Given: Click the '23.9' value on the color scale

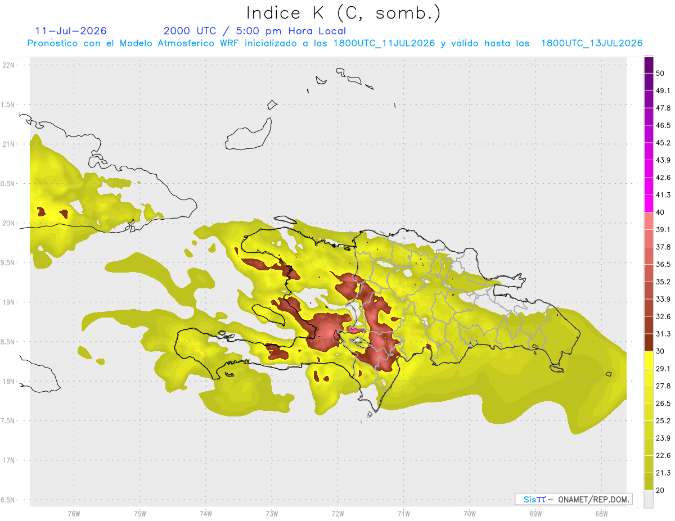Looking at the screenshot, I should (x=663, y=438).
